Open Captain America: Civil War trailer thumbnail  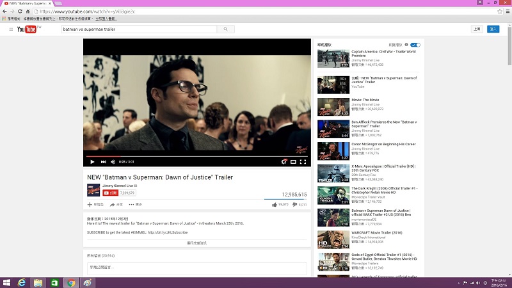(333, 58)
